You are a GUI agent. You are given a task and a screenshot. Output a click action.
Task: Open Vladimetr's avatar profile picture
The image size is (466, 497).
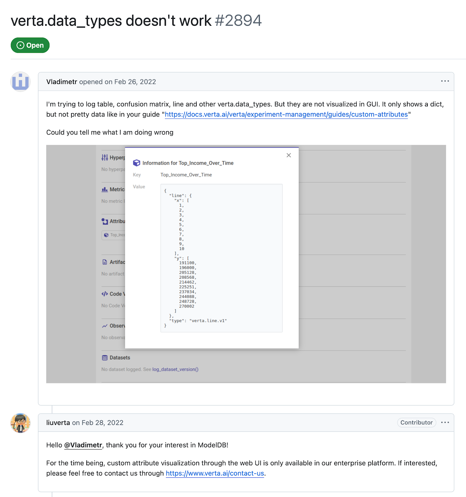coord(21,82)
